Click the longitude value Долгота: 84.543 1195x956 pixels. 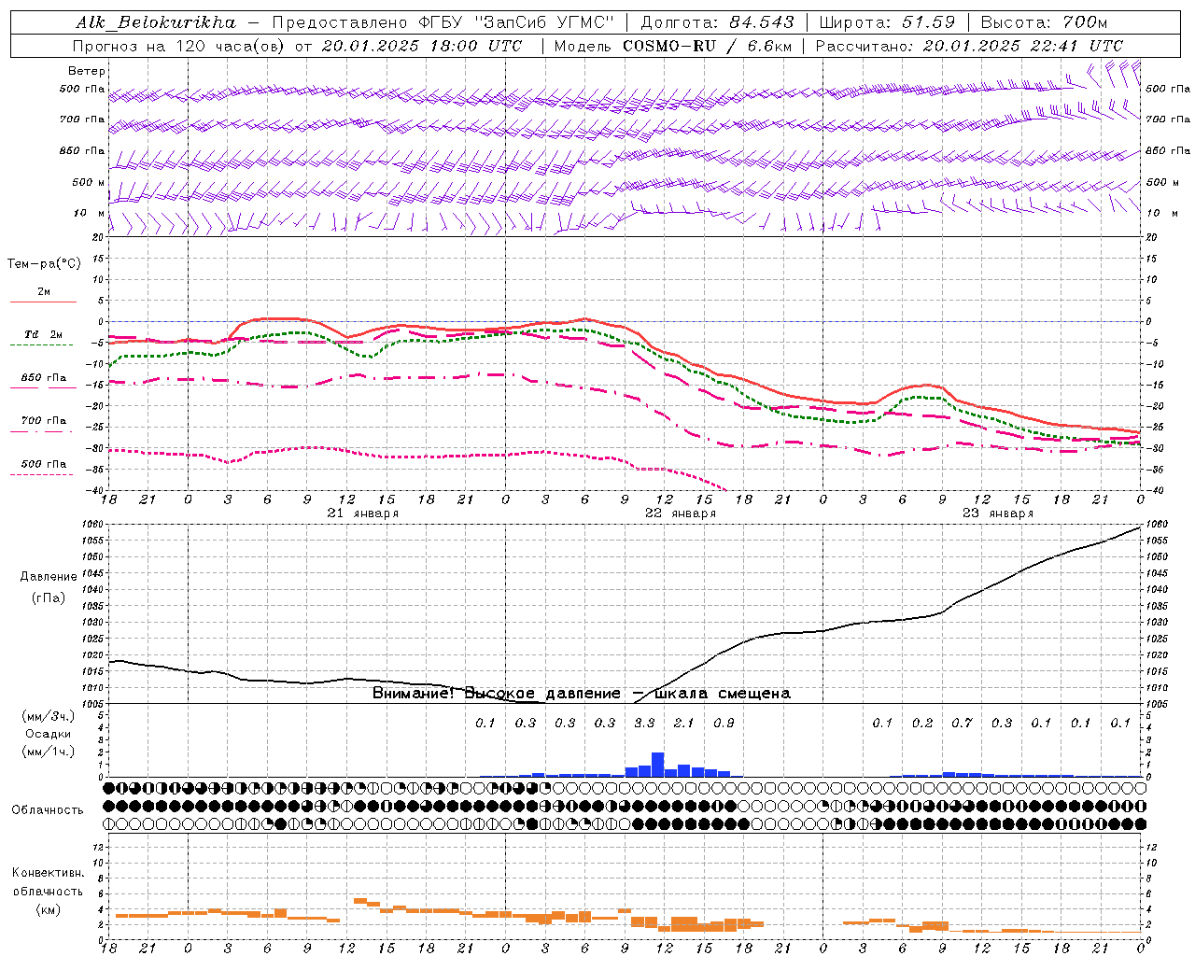coord(717,22)
